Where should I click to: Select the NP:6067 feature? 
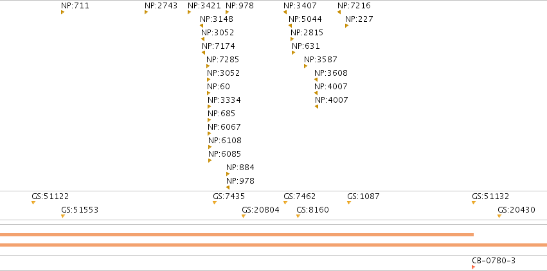pyautogui.click(x=224, y=127)
